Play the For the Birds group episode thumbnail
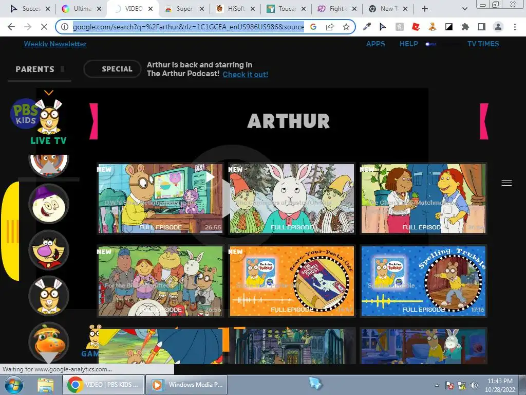This screenshot has width=526, height=395. coord(160,281)
